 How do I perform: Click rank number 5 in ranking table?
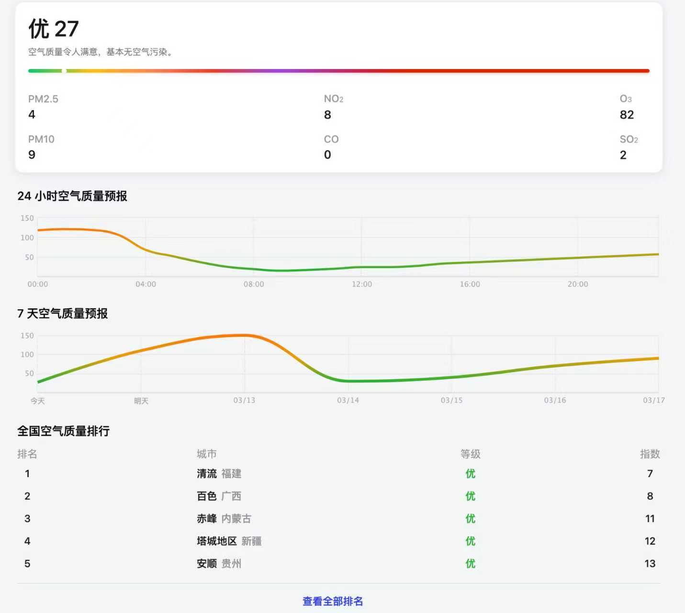click(27, 564)
